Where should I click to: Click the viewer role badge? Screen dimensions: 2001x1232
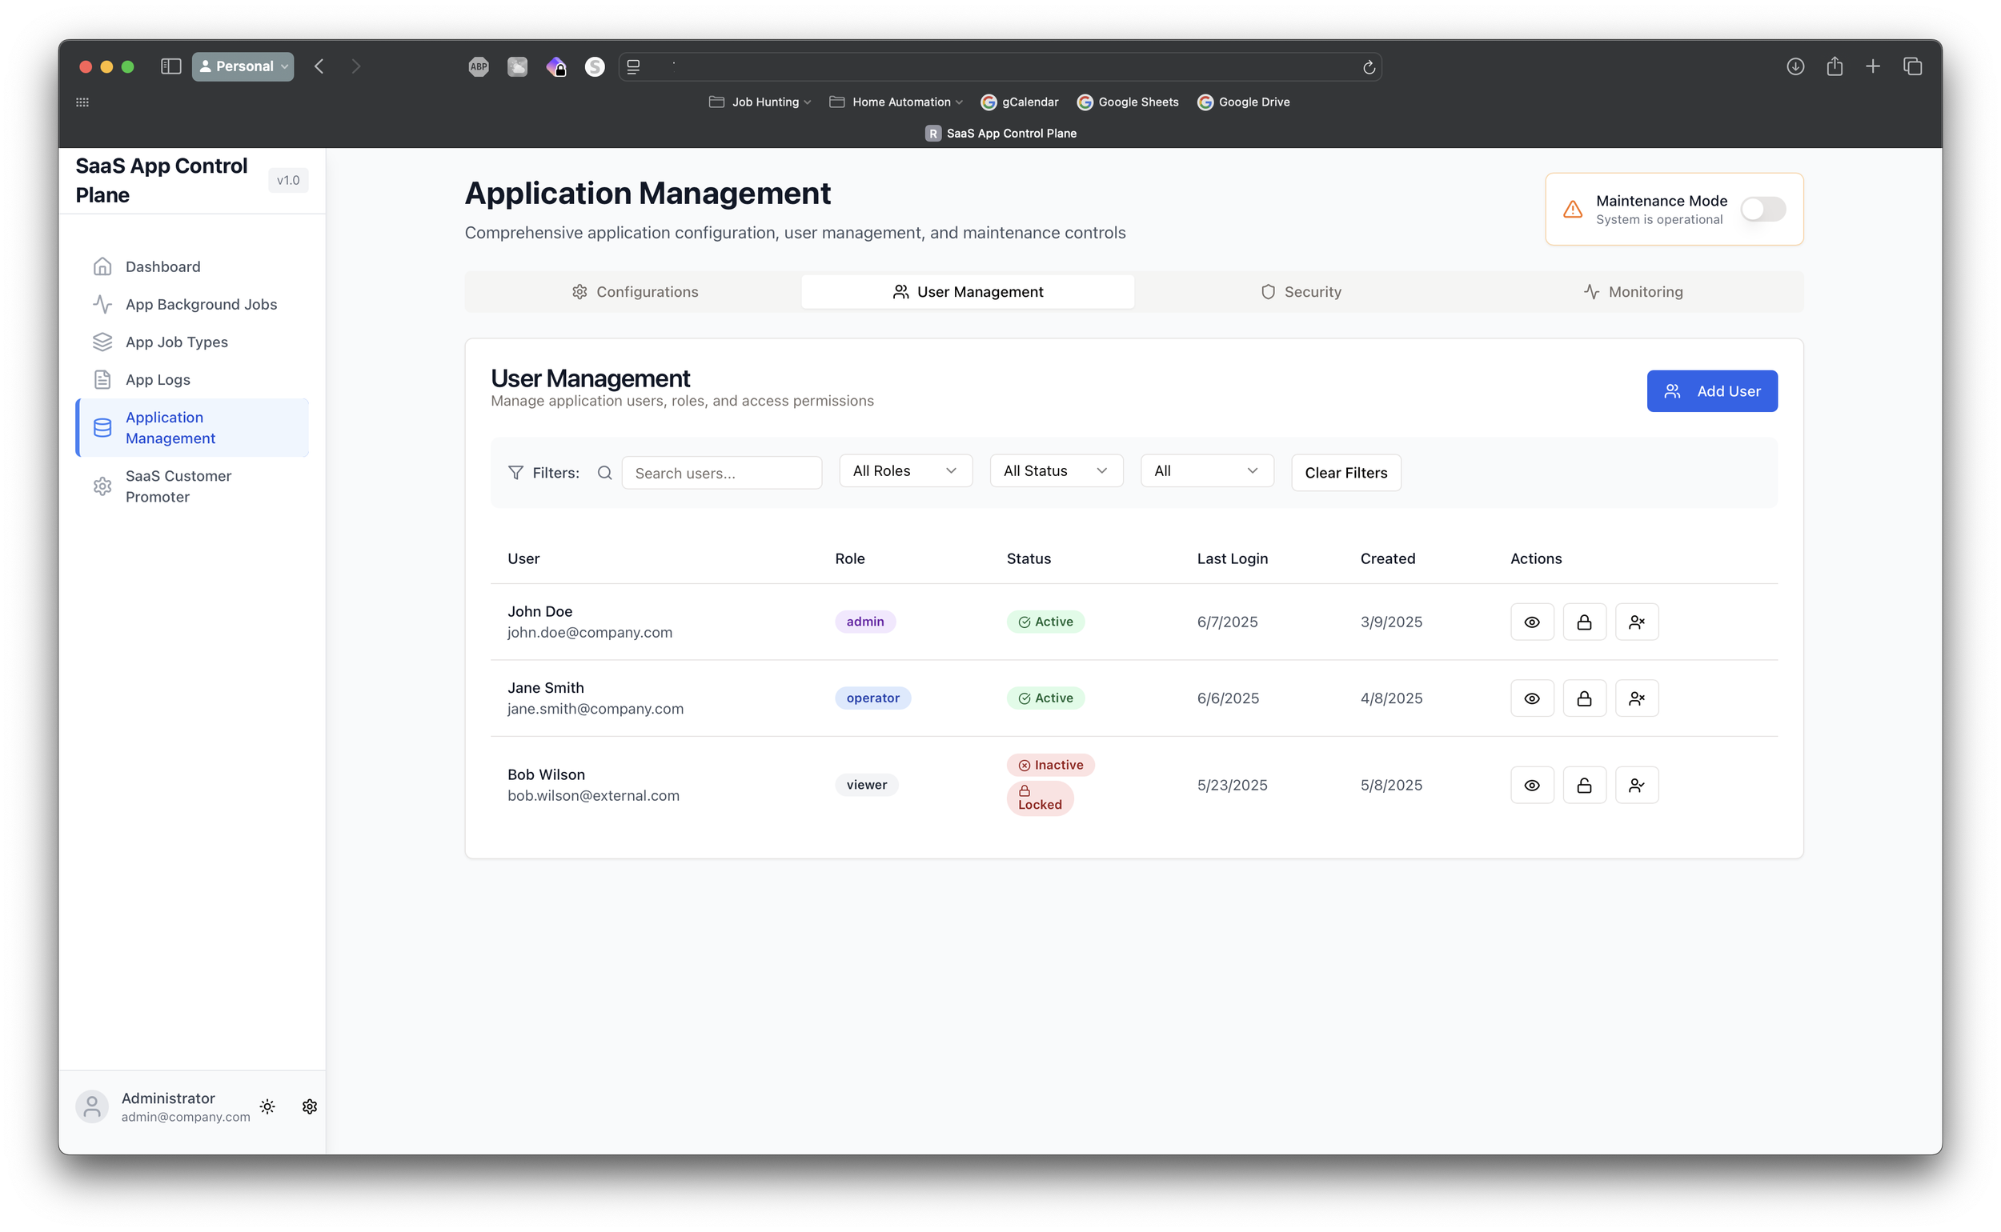[866, 785]
